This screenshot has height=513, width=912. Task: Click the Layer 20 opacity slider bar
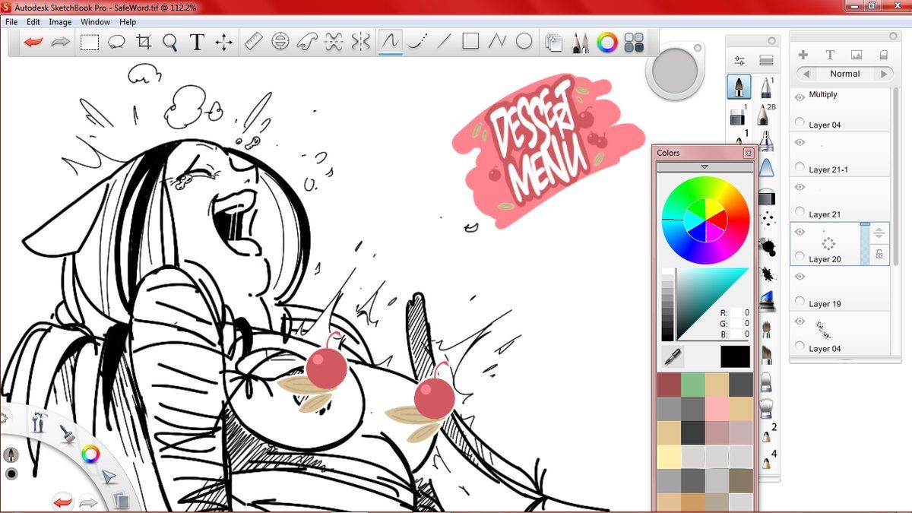(864, 243)
